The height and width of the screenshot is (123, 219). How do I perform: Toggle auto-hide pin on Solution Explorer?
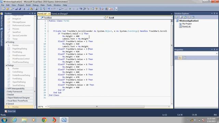click(215, 14)
